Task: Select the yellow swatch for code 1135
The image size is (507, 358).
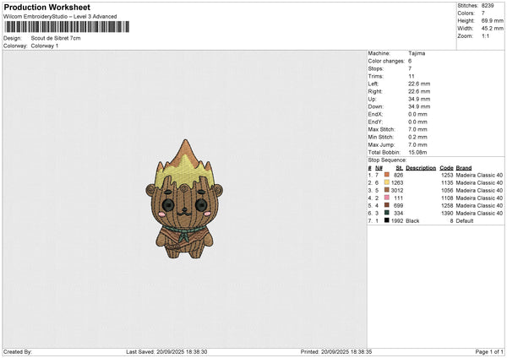Action: point(387,182)
